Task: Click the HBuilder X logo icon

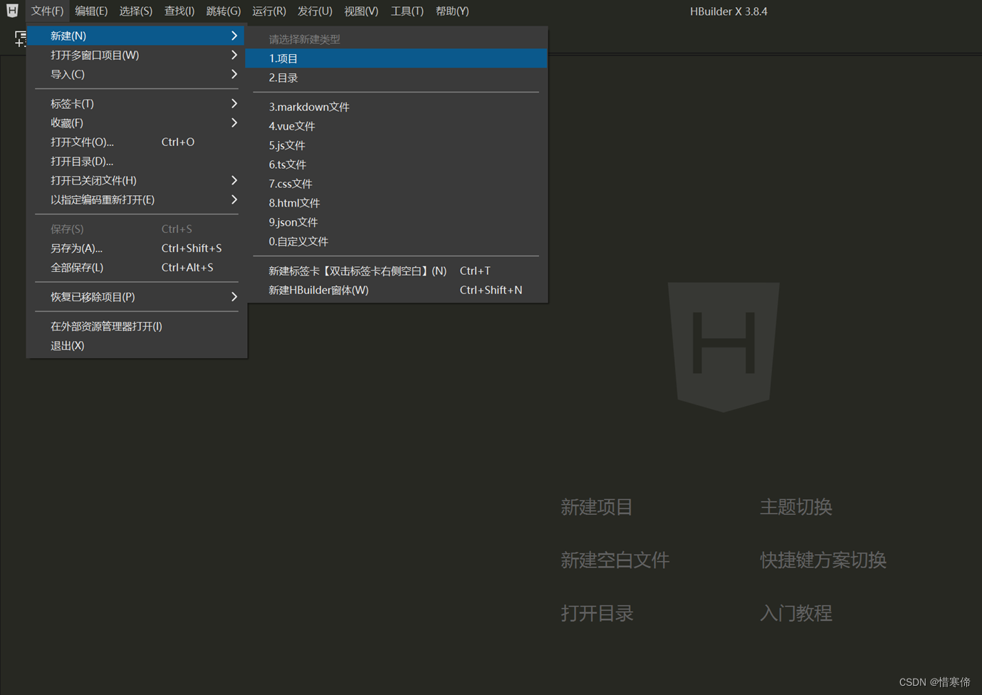Action: coord(12,11)
